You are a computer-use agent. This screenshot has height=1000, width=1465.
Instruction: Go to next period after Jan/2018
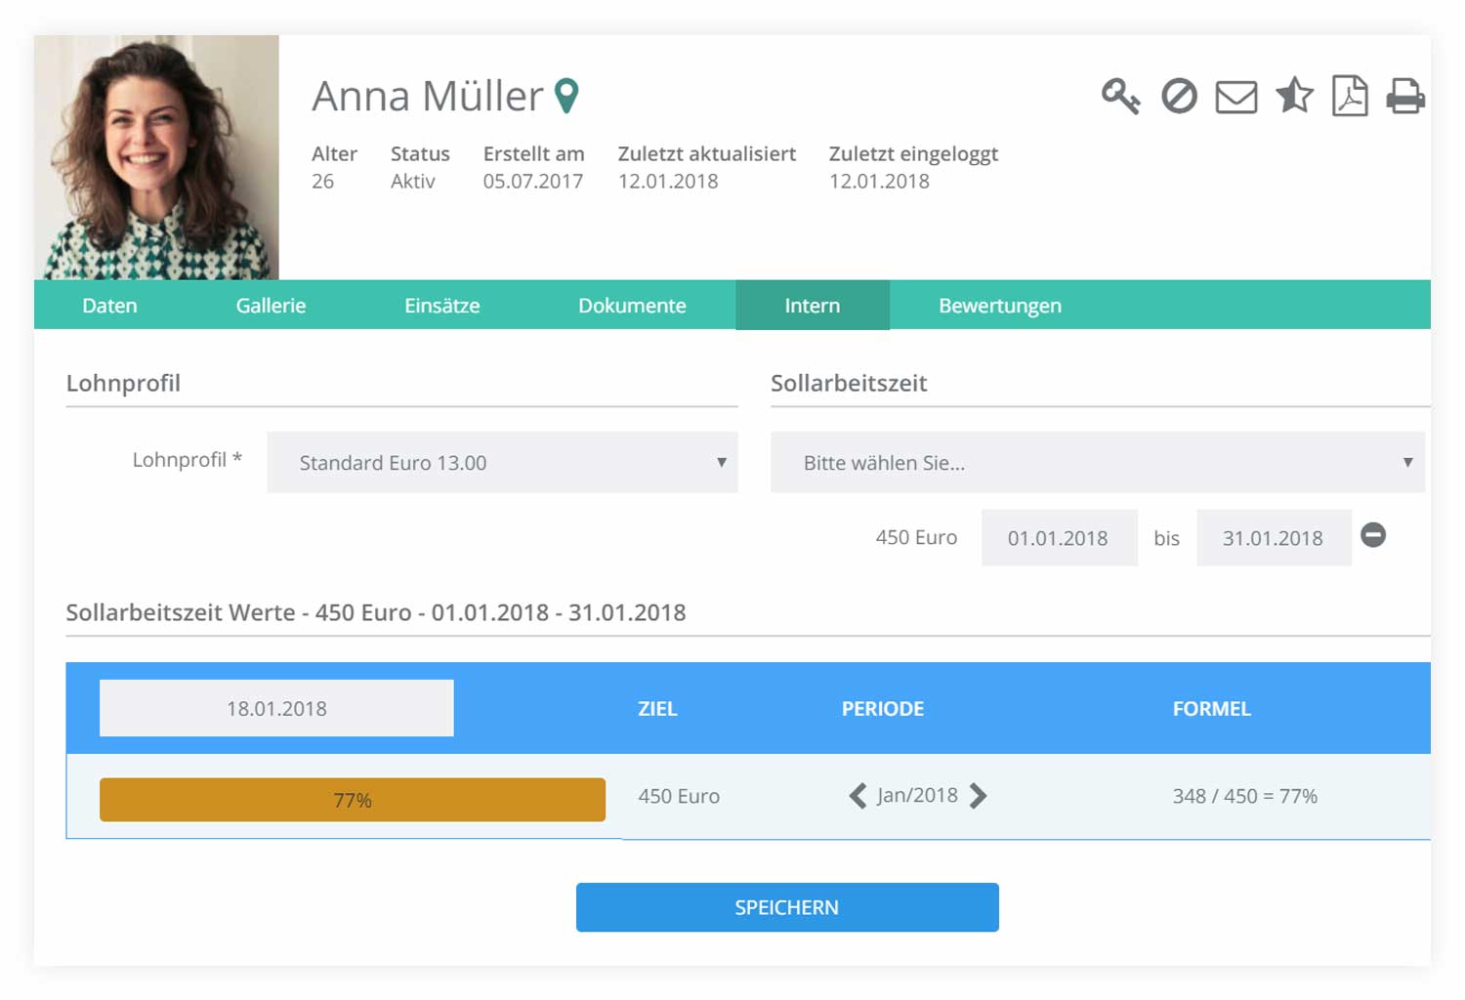978,796
